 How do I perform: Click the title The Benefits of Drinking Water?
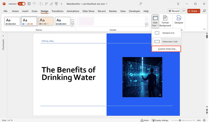(x=68, y=74)
